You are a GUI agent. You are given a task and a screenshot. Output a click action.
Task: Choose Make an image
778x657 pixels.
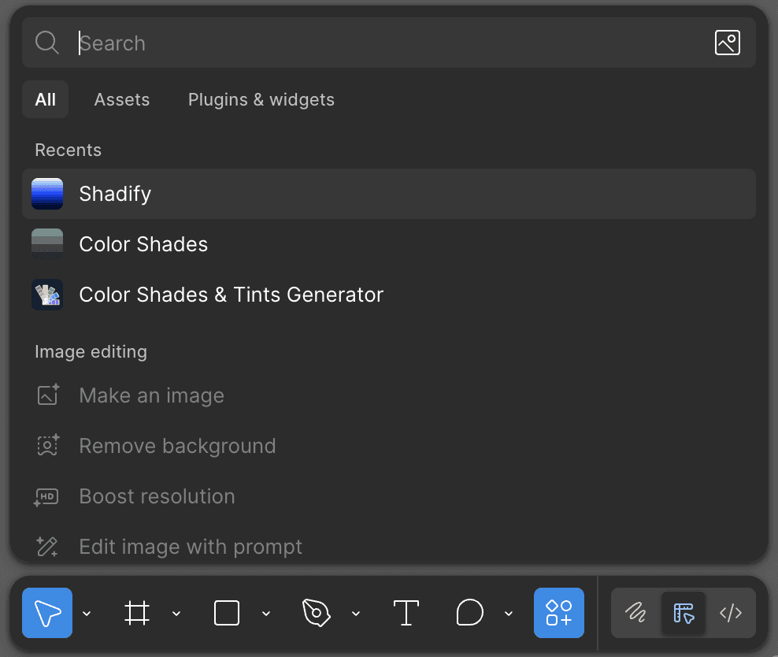(389, 395)
